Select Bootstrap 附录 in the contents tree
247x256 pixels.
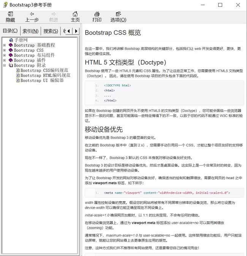coord(30,65)
